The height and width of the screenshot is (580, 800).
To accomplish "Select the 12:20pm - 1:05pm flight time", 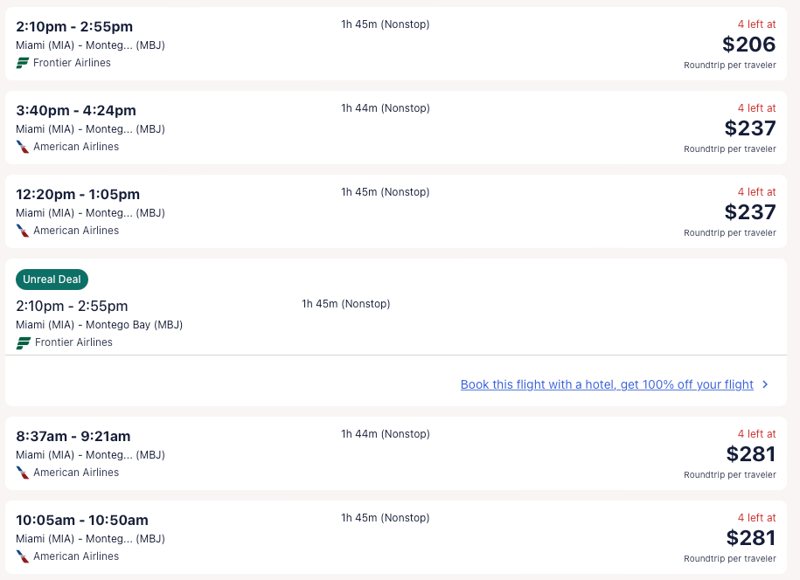I will 78,194.
